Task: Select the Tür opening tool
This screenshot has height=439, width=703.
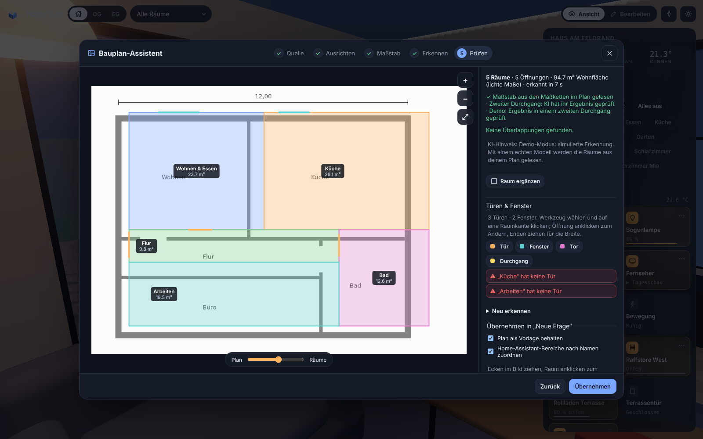Action: [x=499, y=247]
